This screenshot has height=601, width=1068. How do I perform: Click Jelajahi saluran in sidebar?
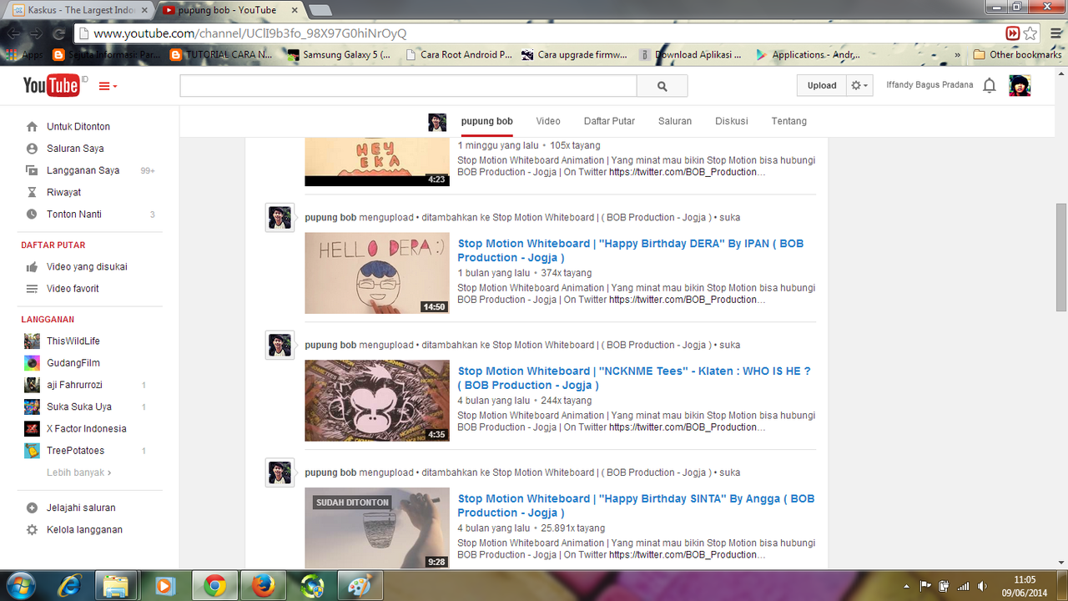[81, 508]
